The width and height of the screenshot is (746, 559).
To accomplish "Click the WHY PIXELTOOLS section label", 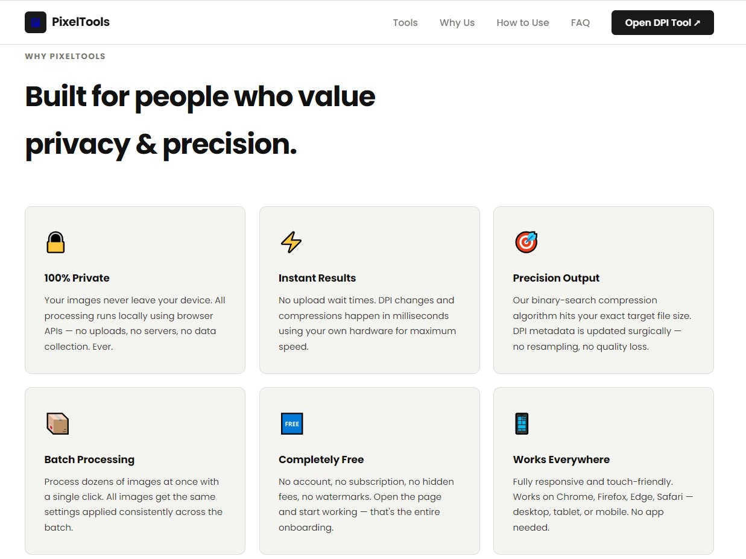I will point(65,56).
